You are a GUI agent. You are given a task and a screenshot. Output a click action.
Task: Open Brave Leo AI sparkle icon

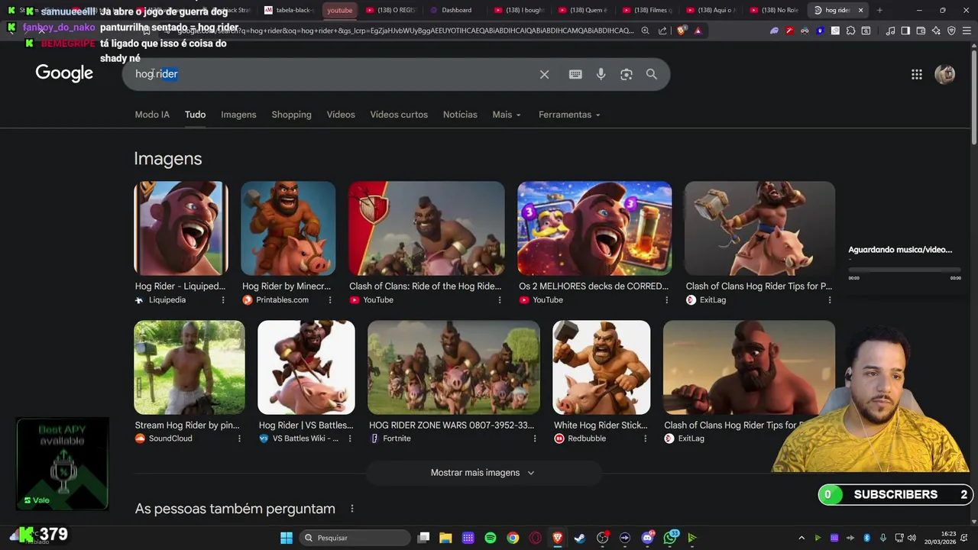coord(936,31)
